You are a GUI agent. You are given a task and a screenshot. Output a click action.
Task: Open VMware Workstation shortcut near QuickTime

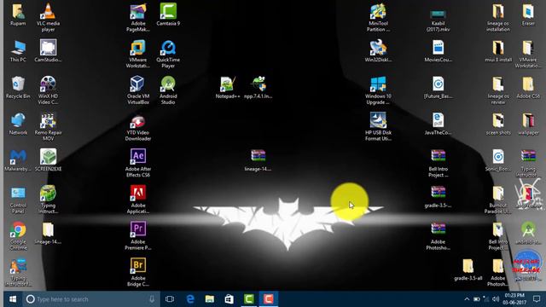click(x=138, y=54)
